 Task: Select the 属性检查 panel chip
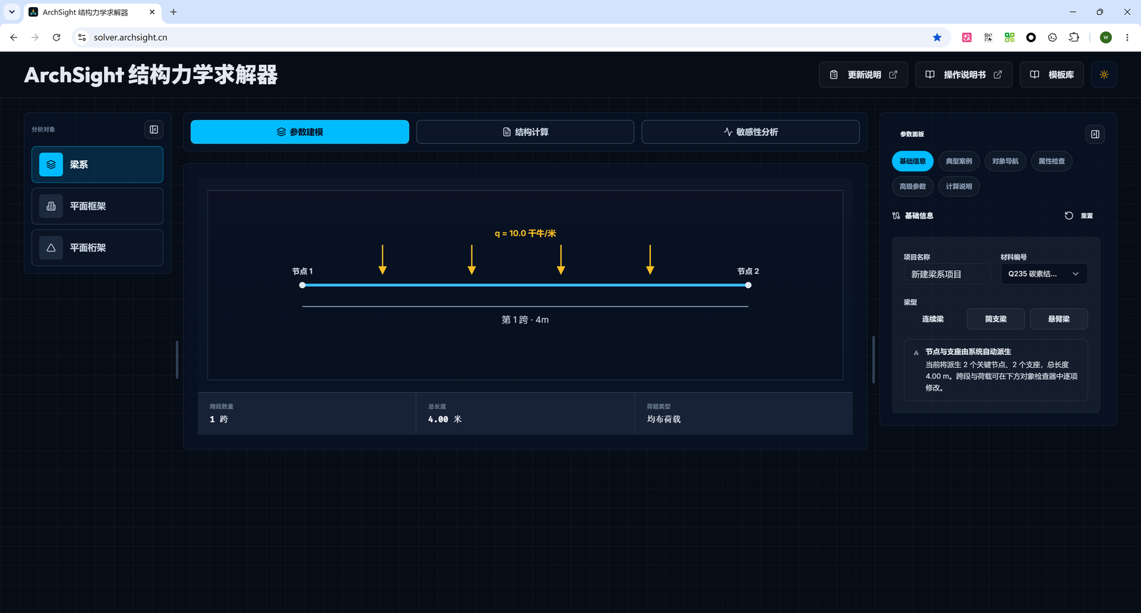[x=1052, y=161]
